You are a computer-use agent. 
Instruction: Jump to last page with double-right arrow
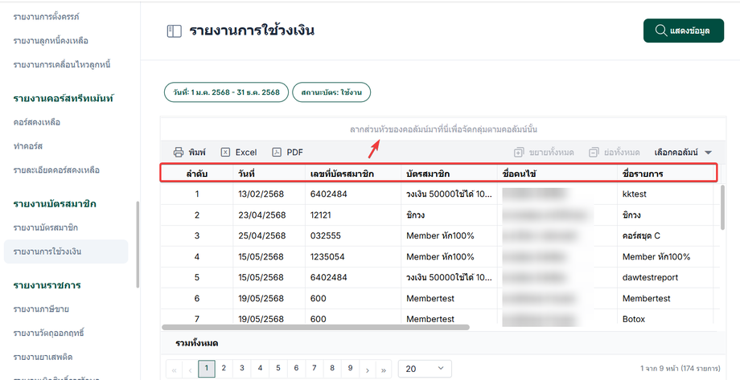(384, 370)
